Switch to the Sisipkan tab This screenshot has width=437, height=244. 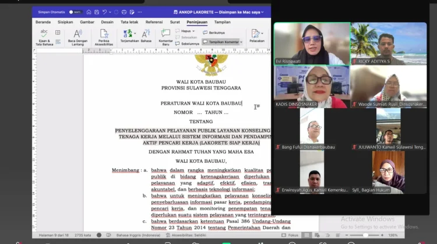65,22
